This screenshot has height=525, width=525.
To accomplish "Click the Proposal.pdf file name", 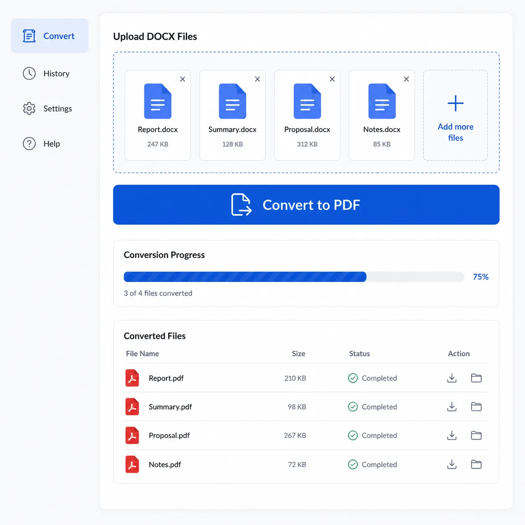I will click(x=169, y=435).
